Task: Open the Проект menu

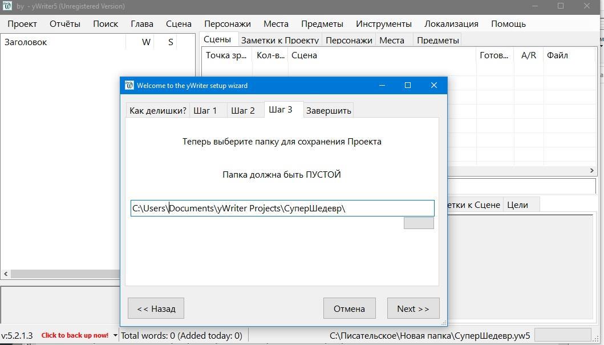Action: click(x=22, y=24)
